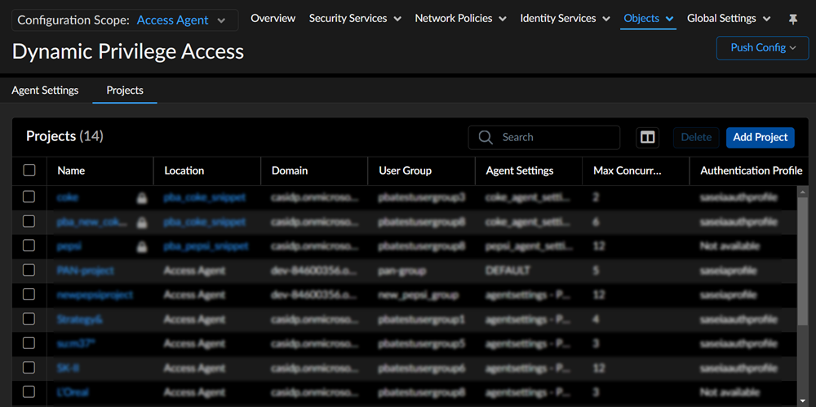
Task: Tick the checkbox for the SK-II row
Action: 29,368
